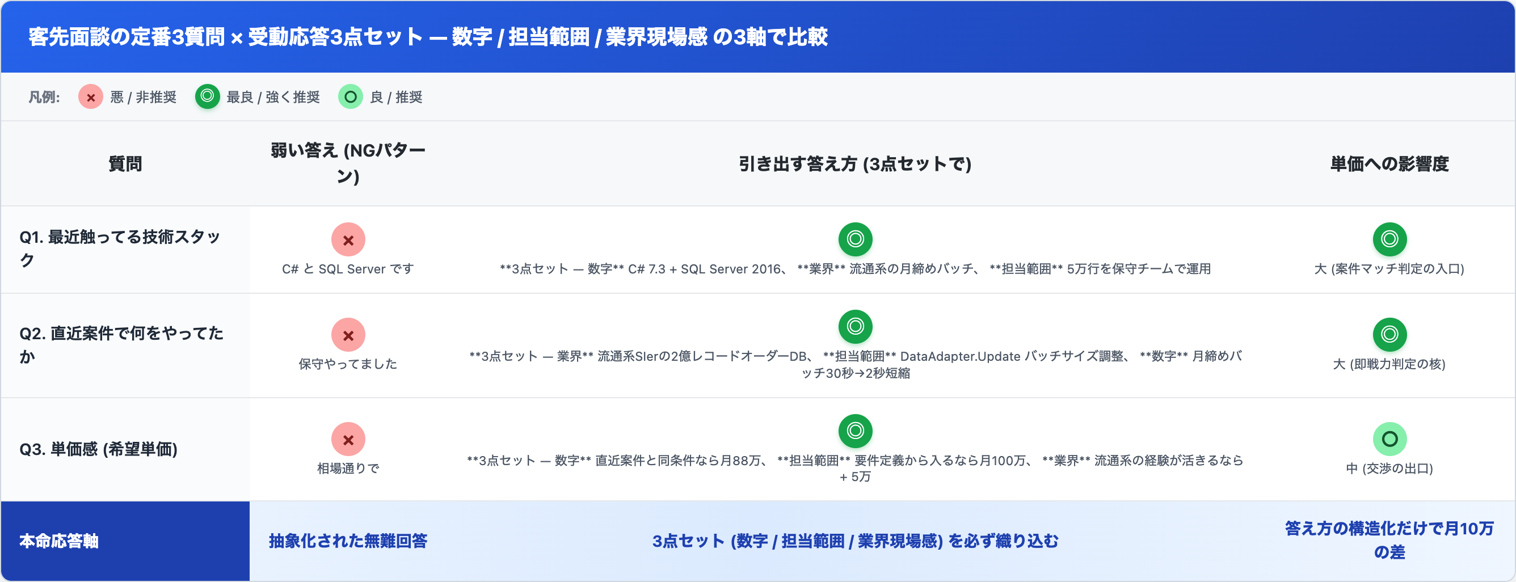Click the Q2. 直近案件で何をやってたか row label
1516x582 pixels.
122,345
